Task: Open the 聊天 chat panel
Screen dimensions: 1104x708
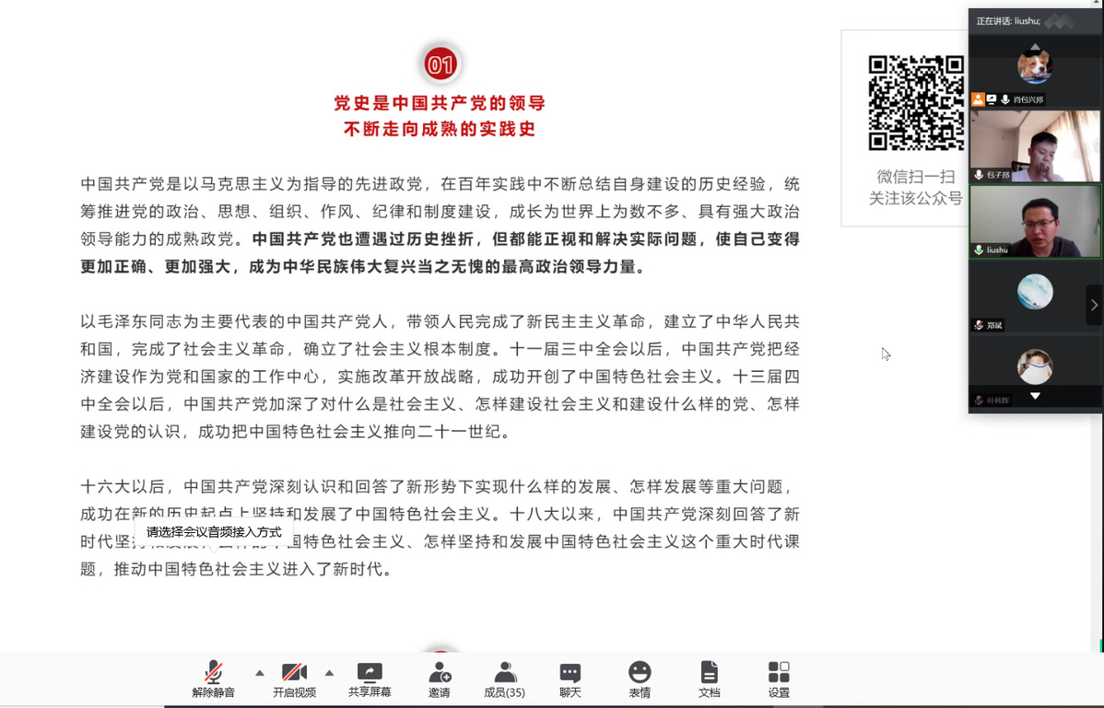Action: point(570,679)
